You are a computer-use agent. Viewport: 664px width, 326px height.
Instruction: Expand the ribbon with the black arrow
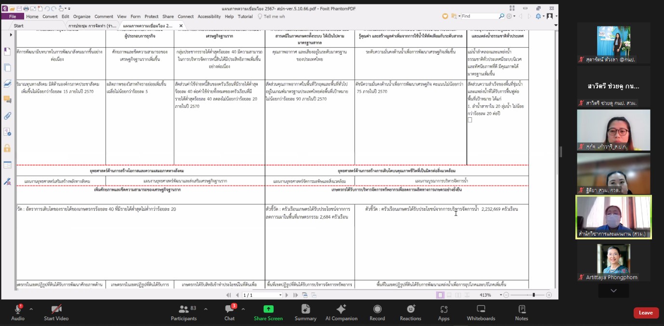point(556,25)
